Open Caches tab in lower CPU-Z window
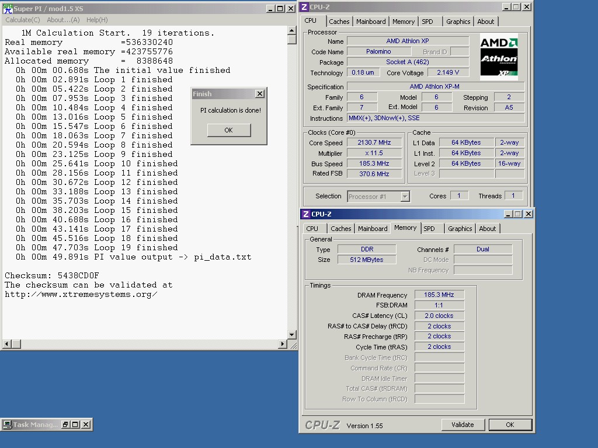Viewport: 598px width, 448px height. [x=340, y=229]
